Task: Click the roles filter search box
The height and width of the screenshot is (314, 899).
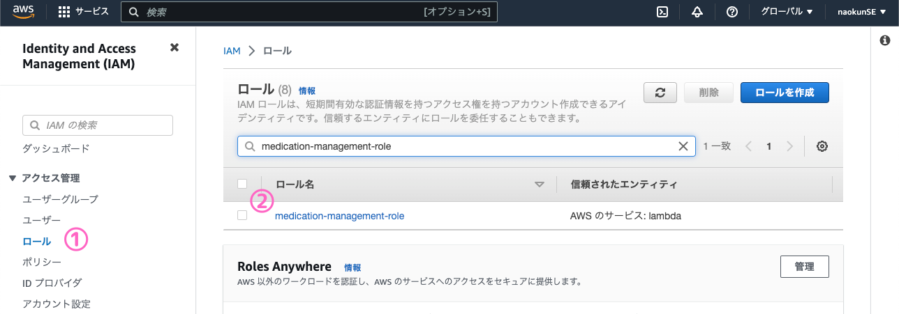Action: (466, 146)
